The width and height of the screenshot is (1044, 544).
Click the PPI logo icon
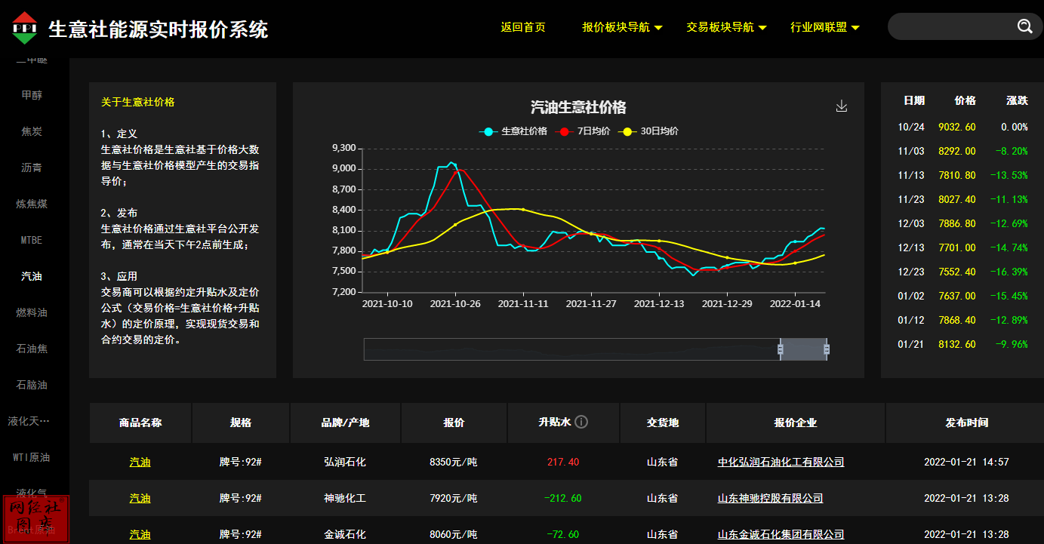[24, 28]
